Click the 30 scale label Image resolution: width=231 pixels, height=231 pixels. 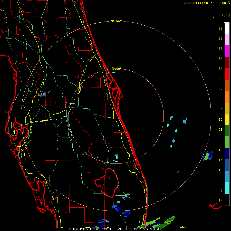click(x=220, y=119)
